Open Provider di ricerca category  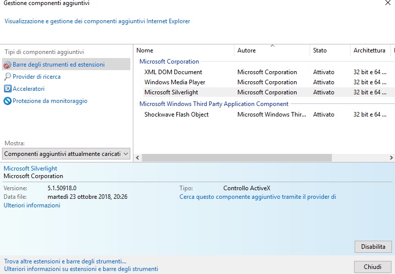click(36, 77)
